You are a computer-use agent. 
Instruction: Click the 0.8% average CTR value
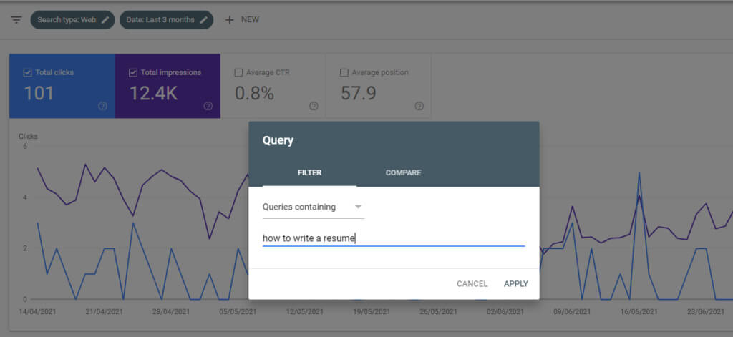(x=254, y=94)
